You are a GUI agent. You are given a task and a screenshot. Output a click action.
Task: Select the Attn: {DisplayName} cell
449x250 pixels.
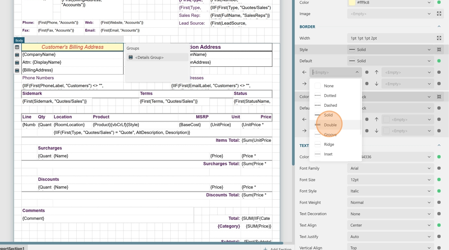[73, 62]
